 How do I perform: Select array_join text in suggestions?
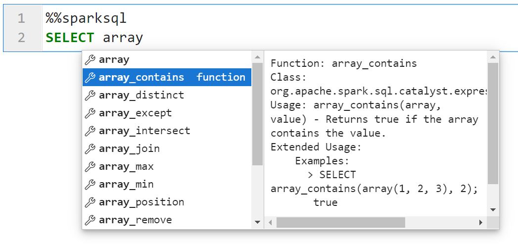pyautogui.click(x=129, y=149)
